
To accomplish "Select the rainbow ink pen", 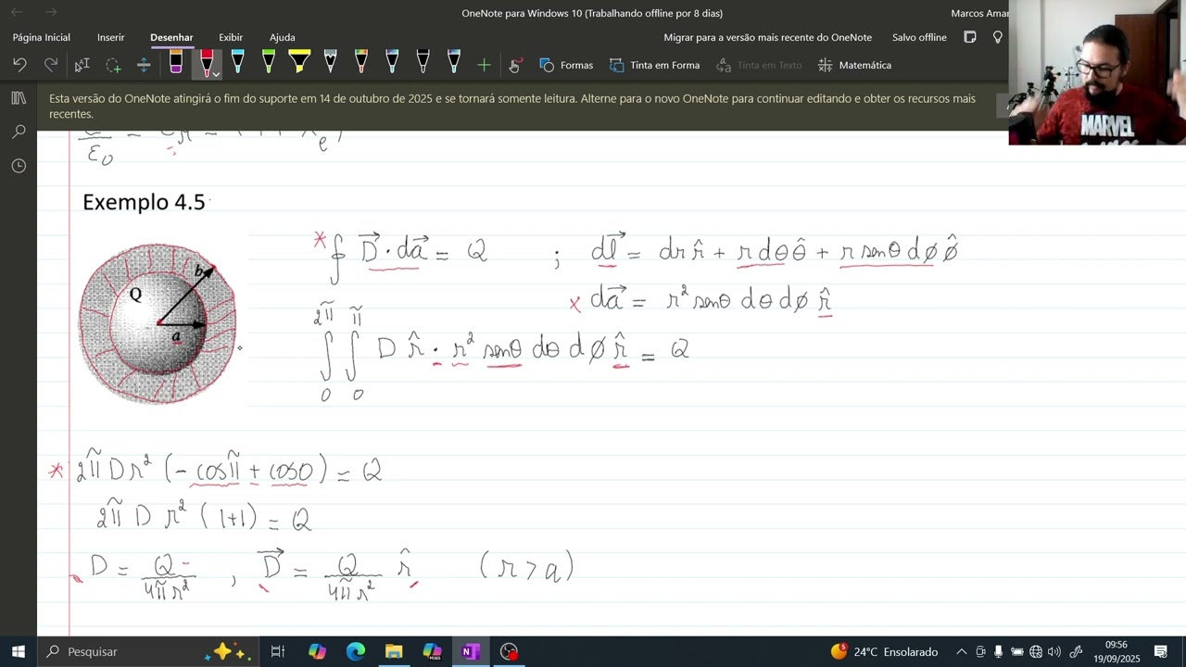I will [361, 63].
